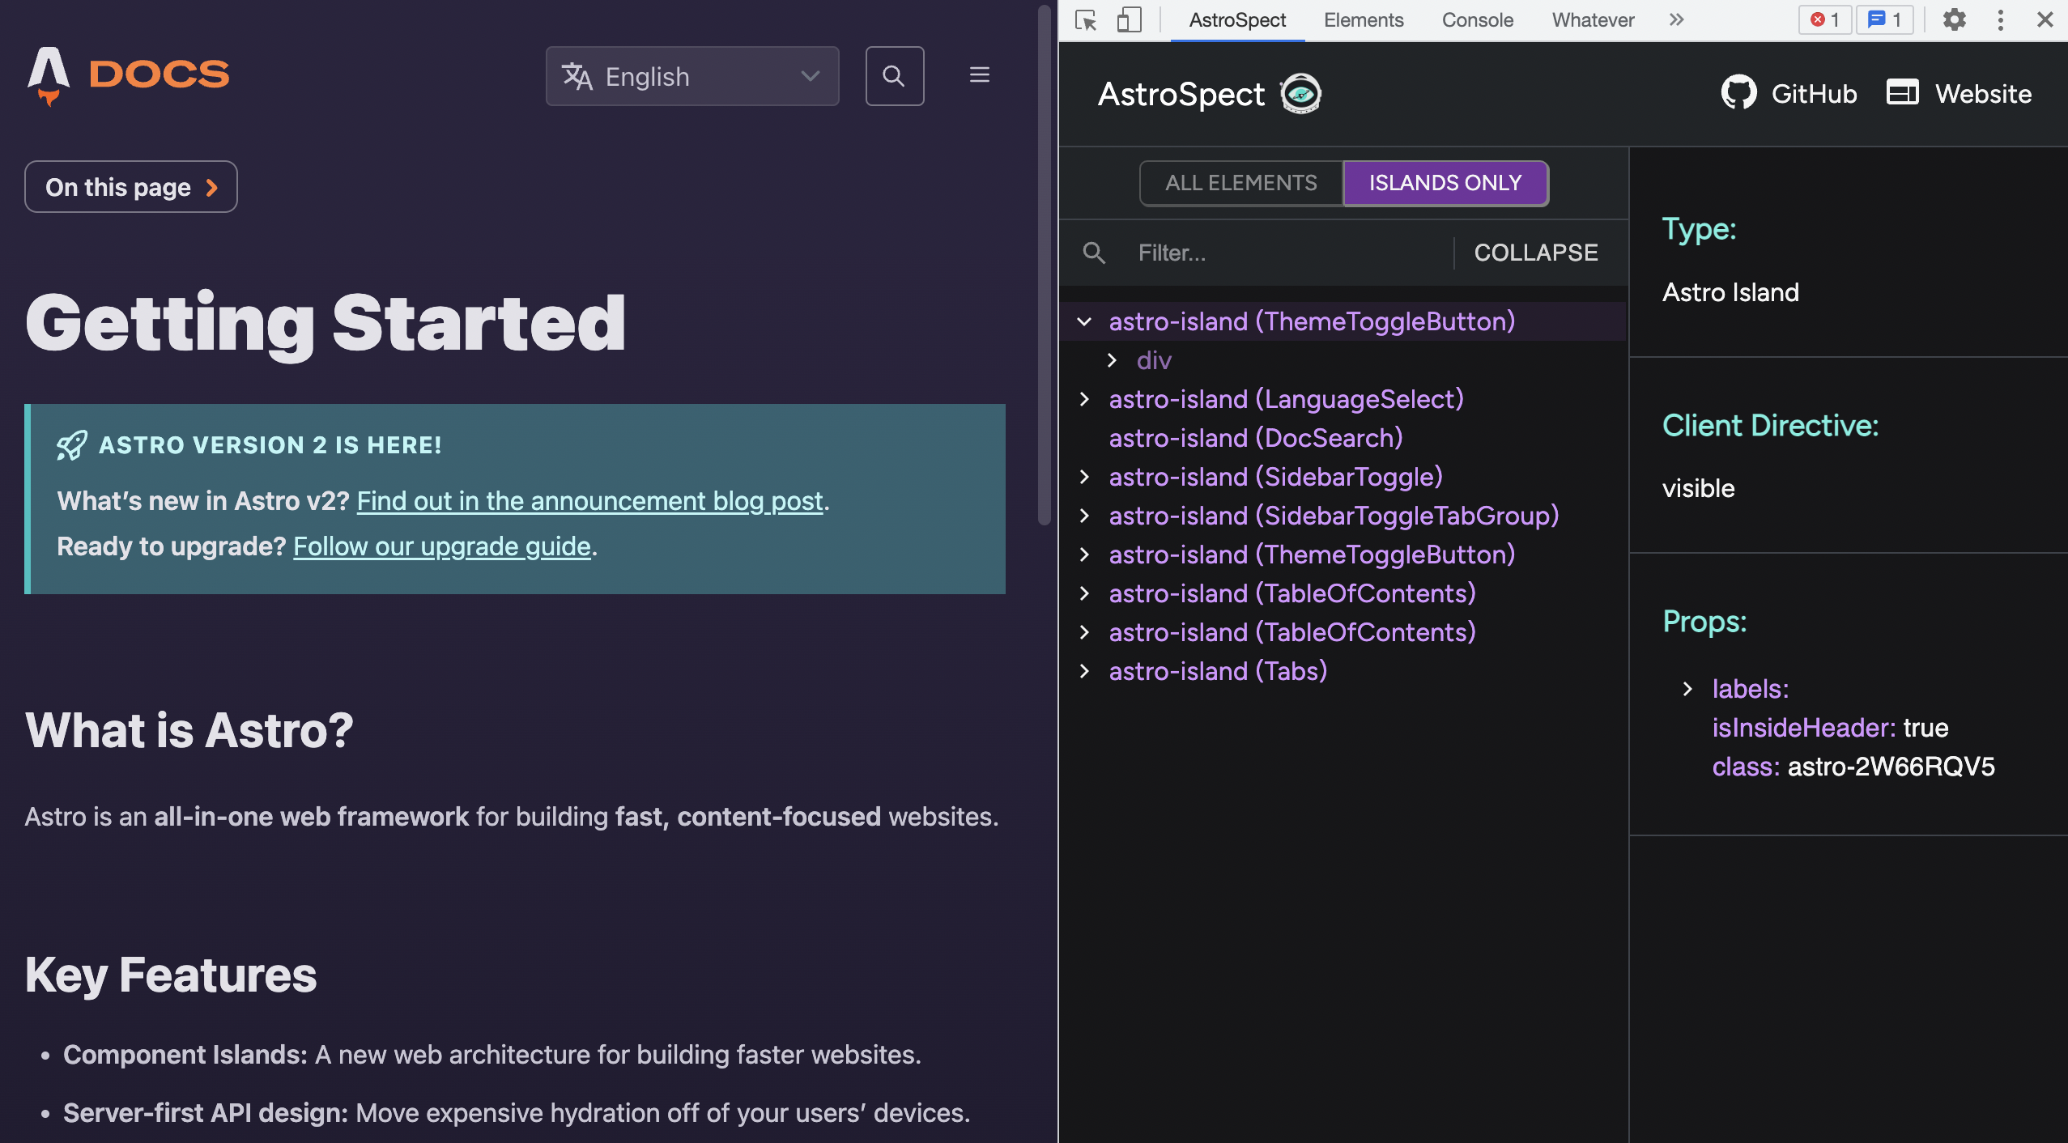Screen dimensions: 2068x1143
Task: Open the GitHub link
Action: coord(1789,93)
